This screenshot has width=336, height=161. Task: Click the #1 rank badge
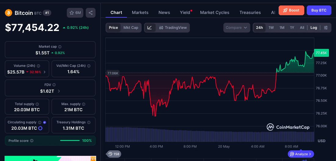pyautogui.click(x=47, y=13)
